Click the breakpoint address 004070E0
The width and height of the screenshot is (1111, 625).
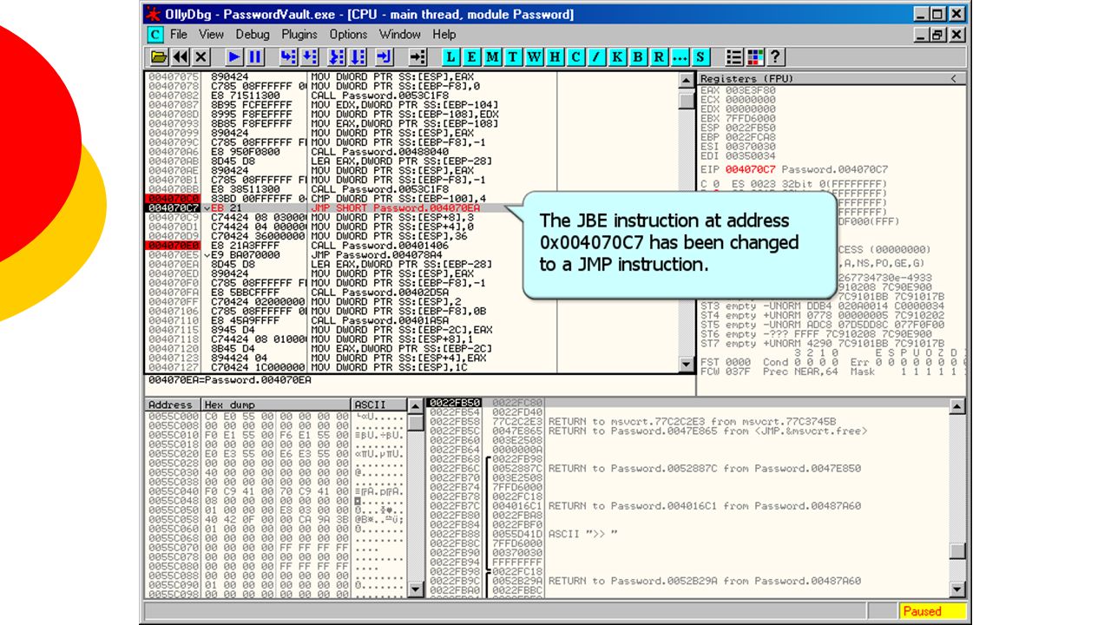173,246
